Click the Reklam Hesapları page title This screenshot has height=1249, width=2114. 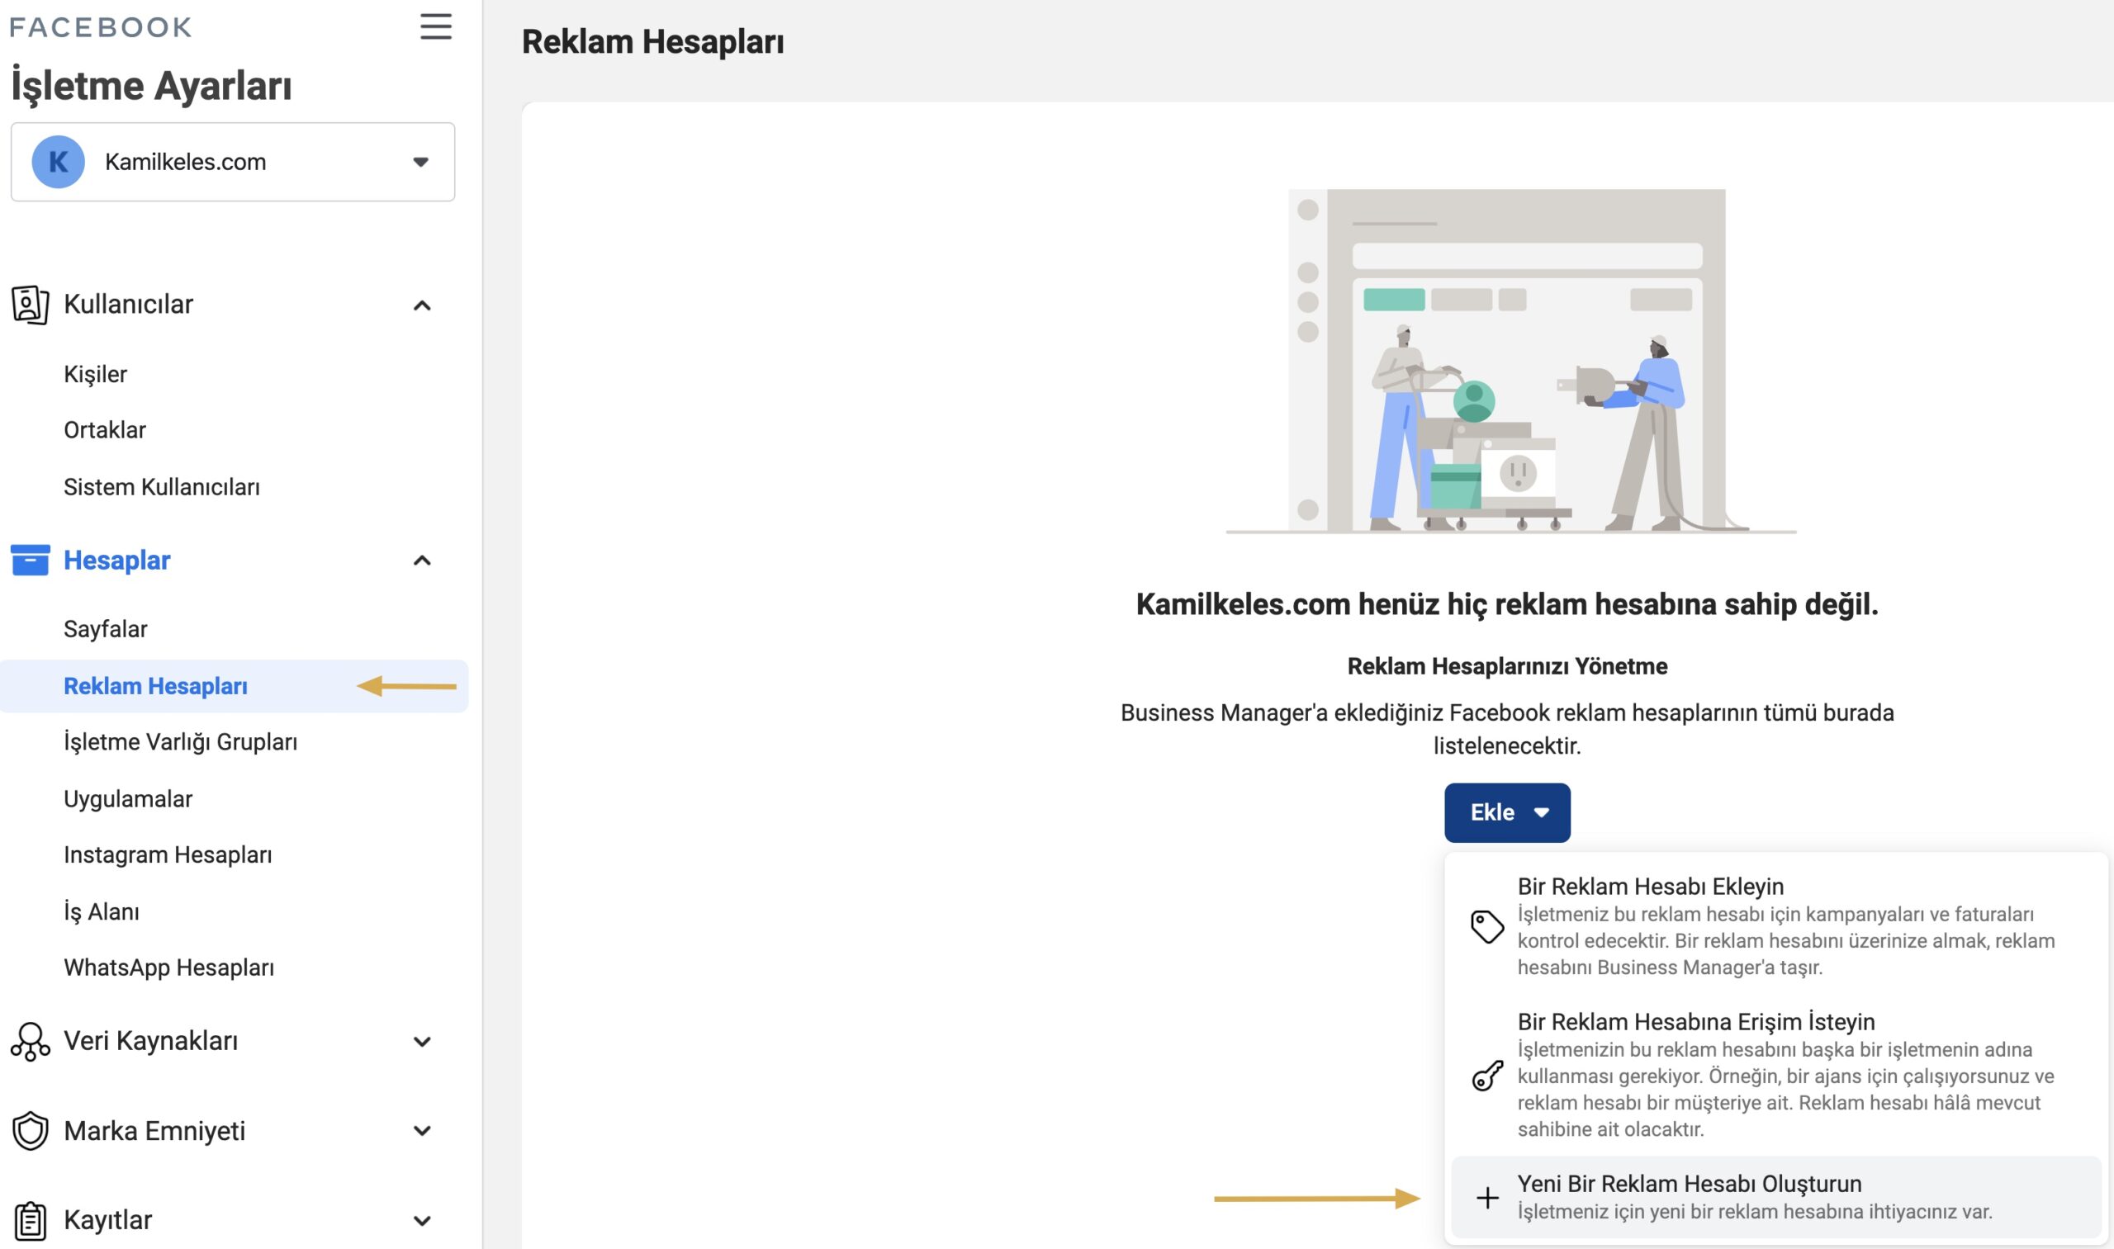pyautogui.click(x=652, y=42)
